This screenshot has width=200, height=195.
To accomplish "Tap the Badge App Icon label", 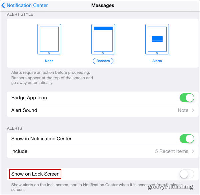I will click(29, 98).
